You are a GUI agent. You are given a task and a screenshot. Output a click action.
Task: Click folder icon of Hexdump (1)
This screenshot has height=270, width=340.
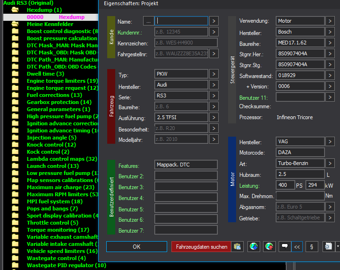[15, 10]
